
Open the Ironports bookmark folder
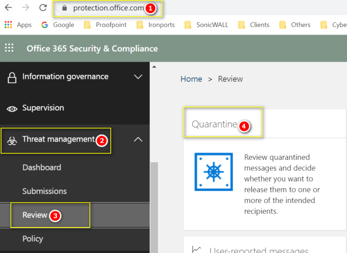155,25
